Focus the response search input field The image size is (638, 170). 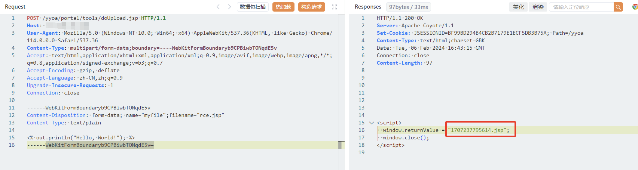(581, 7)
